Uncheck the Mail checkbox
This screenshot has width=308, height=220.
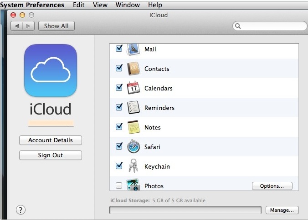(119, 48)
